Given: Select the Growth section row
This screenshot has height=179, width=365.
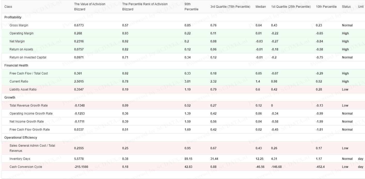Looking at the screenshot, I should (x=10, y=98).
